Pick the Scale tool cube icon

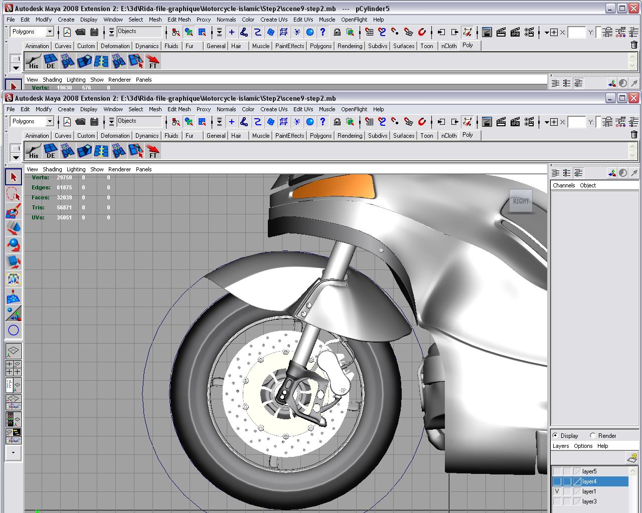click(14, 262)
